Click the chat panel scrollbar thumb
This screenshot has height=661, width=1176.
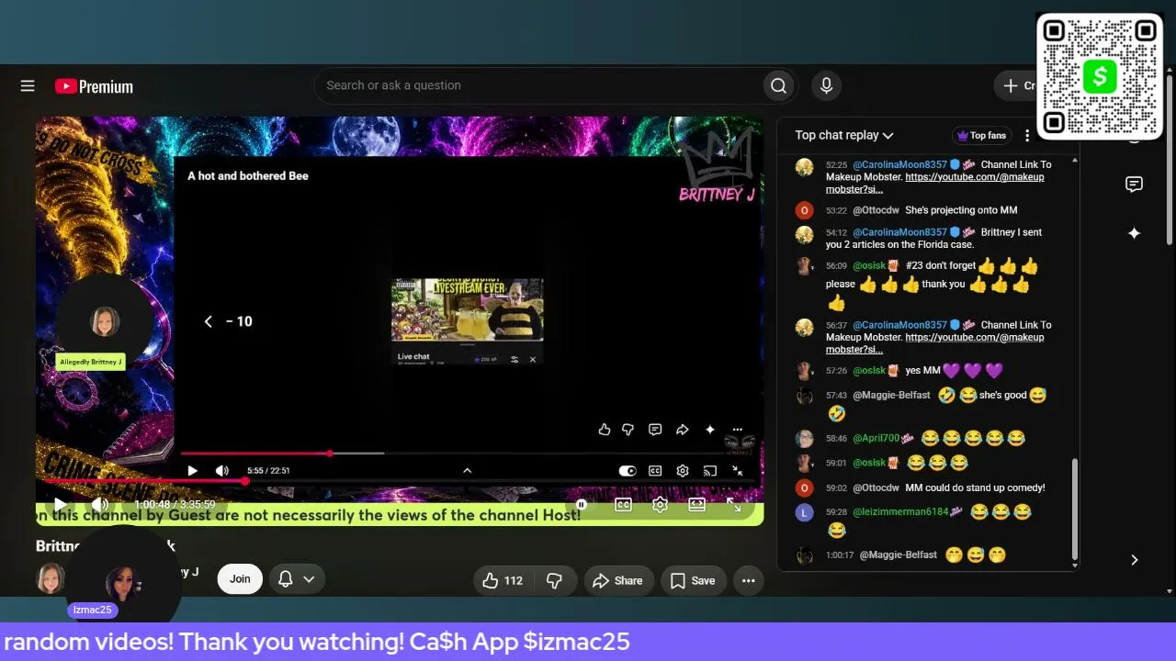(1075, 508)
